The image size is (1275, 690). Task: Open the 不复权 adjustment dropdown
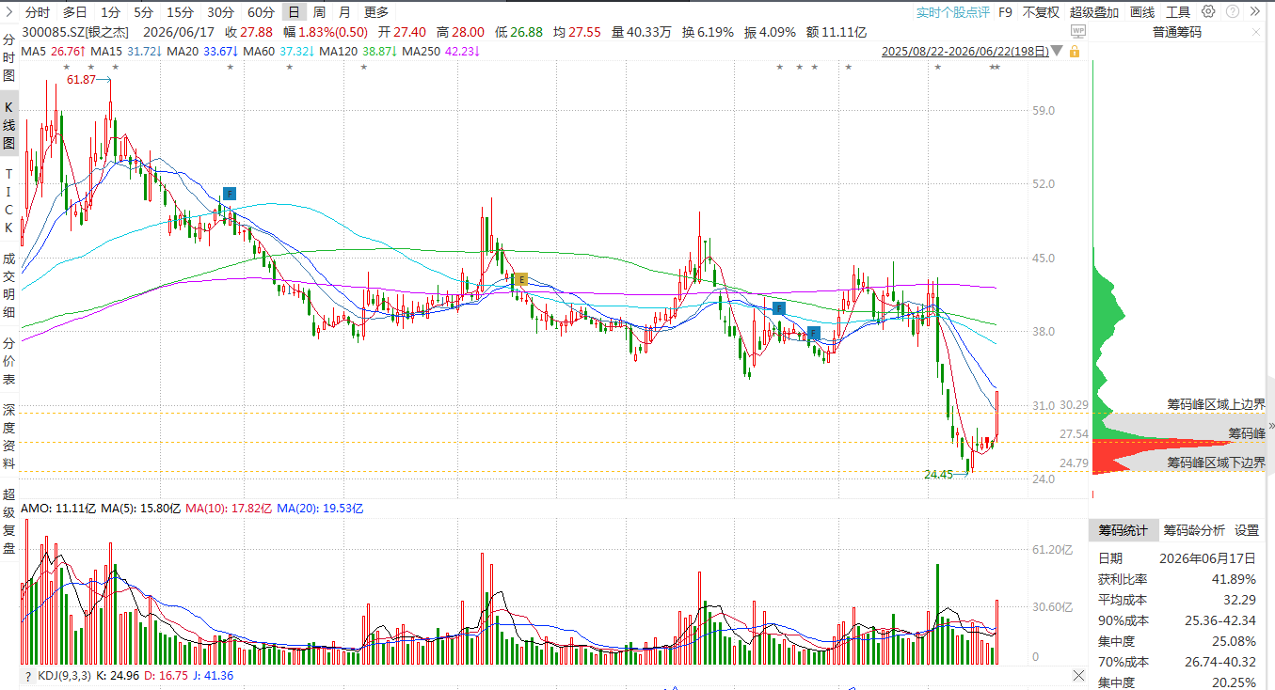[x=1041, y=12]
